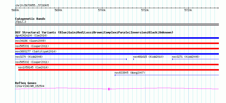Click the 5680k ruler mark
The height and width of the screenshot is (103, 226).
pos(15,10)
